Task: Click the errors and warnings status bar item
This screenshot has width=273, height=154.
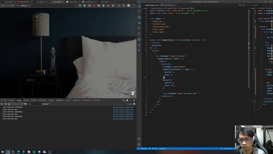Action: 155,149
